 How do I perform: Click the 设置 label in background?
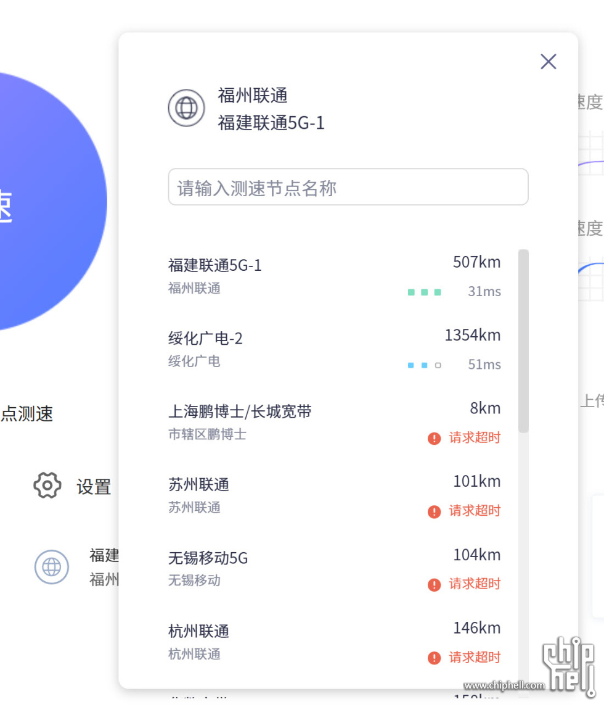(94, 487)
